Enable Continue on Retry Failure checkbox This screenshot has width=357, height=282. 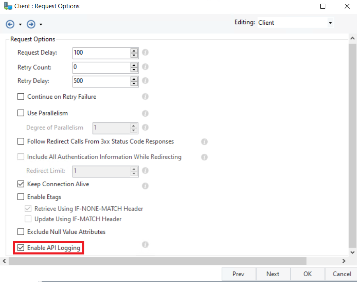coord(21,97)
